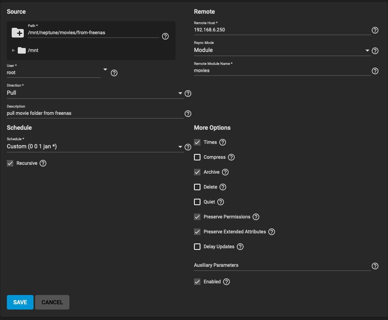The height and width of the screenshot is (320, 388).
Task: Expand the /mnt folder tree node
Action: click(13, 50)
